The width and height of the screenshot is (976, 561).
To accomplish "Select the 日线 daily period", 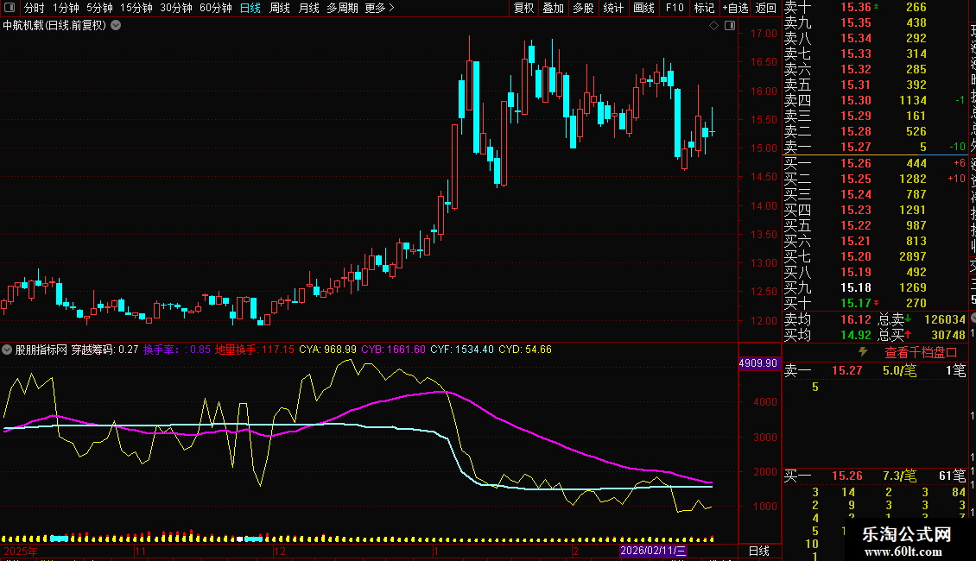I will [x=250, y=8].
